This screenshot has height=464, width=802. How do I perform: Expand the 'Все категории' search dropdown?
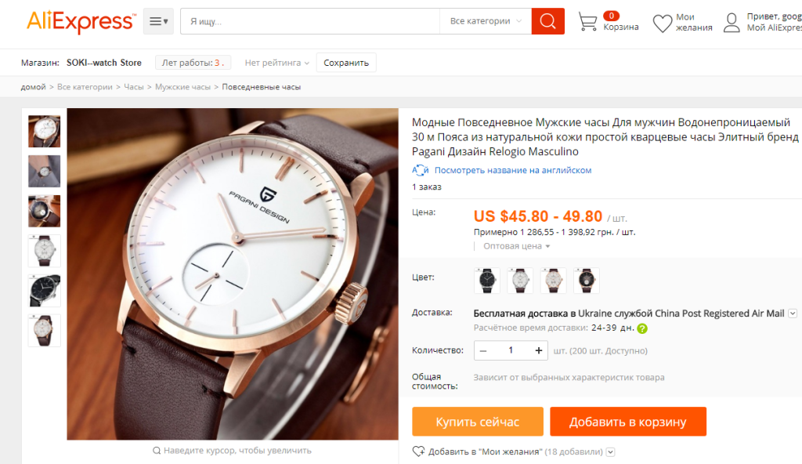pyautogui.click(x=486, y=21)
